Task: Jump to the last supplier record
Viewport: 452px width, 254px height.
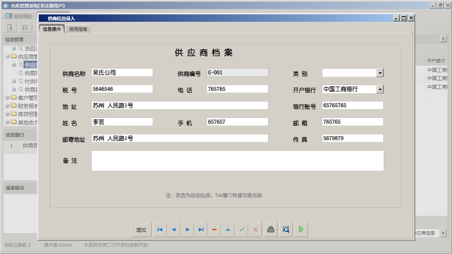Action: pos(201,230)
